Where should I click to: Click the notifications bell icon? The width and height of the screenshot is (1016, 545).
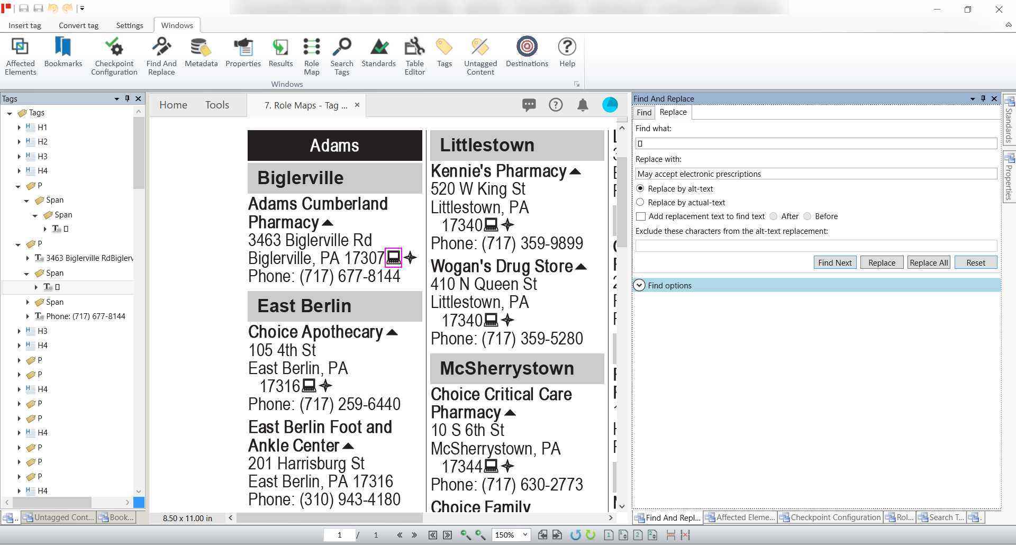pos(583,105)
